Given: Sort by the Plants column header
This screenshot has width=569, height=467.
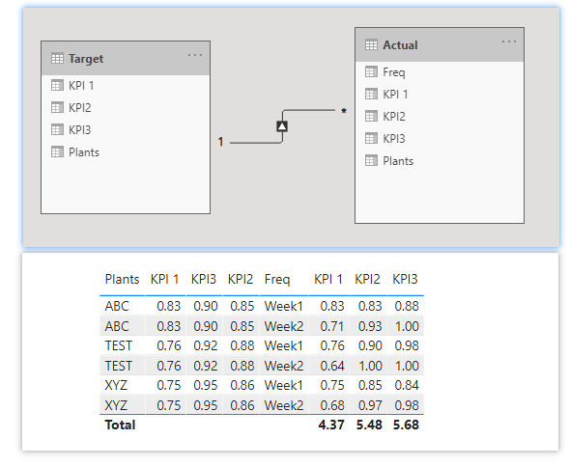Looking at the screenshot, I should point(122,279).
